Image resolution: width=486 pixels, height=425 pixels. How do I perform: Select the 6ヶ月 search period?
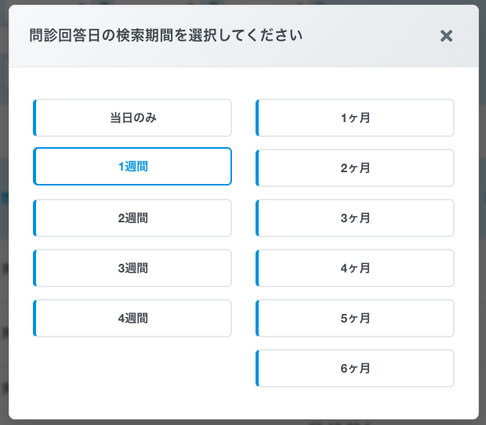click(x=355, y=369)
